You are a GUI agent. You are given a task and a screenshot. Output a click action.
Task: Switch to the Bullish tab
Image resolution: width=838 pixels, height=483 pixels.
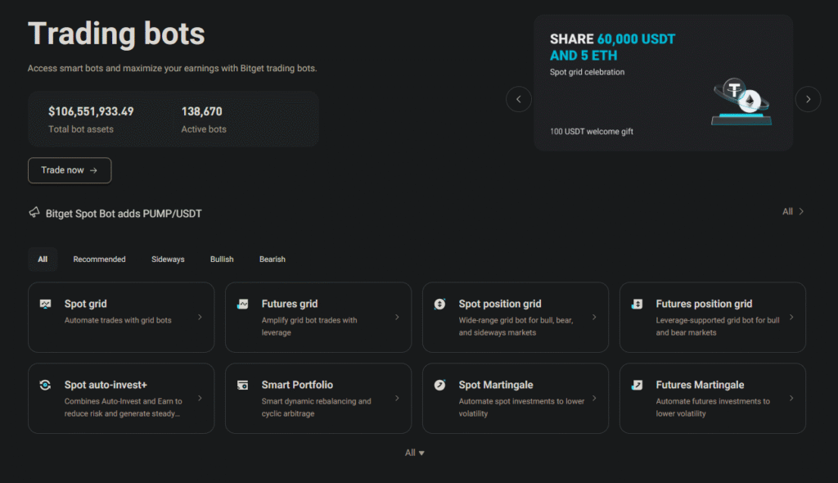pos(222,259)
